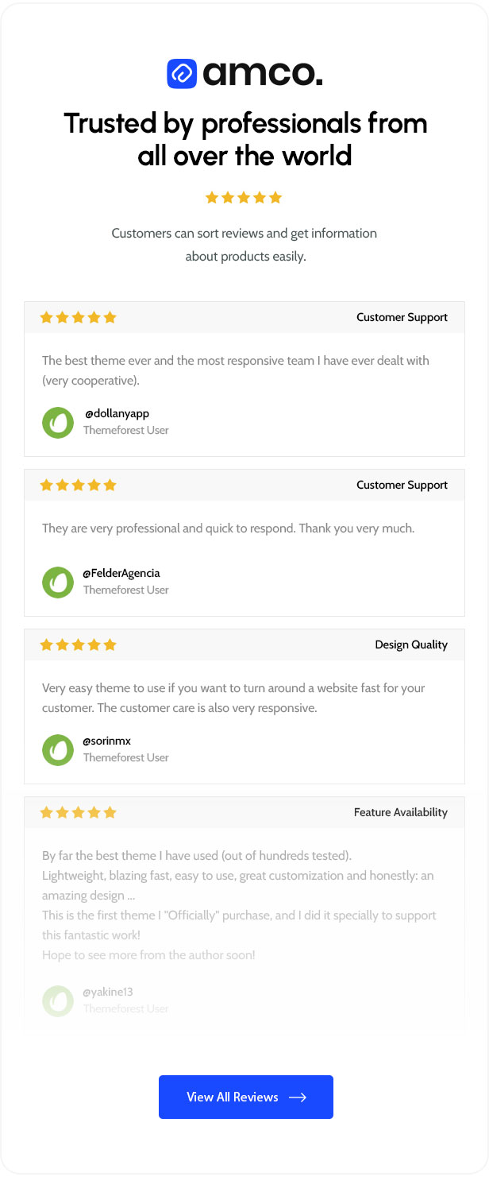Click the star rating on @dollanyapp's review
This screenshot has height=1196, width=489.
78,318
